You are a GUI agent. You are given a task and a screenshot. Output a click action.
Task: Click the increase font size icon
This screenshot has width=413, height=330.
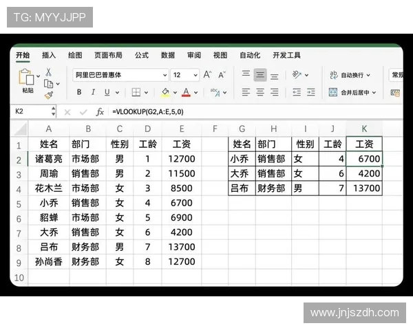pos(207,75)
